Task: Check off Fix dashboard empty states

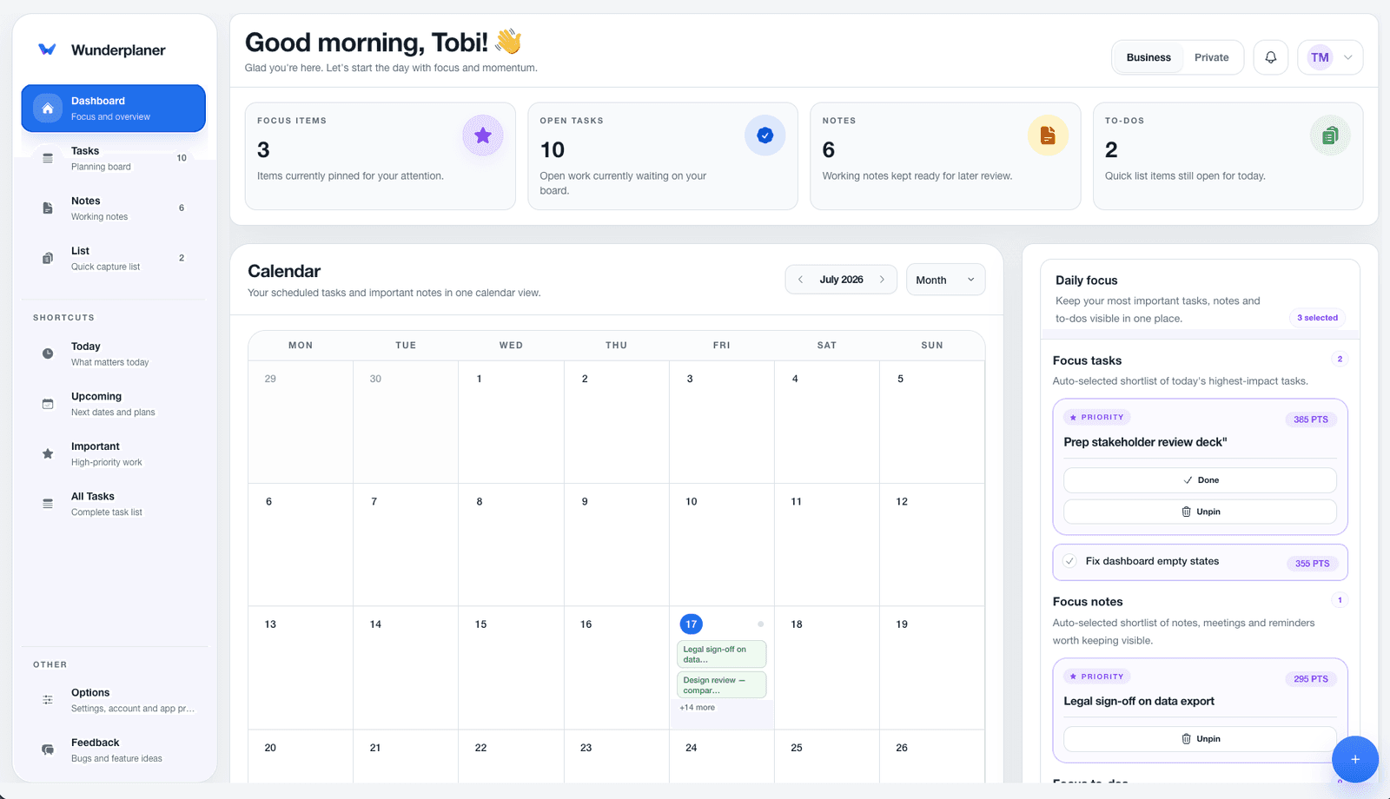Action: point(1070,561)
